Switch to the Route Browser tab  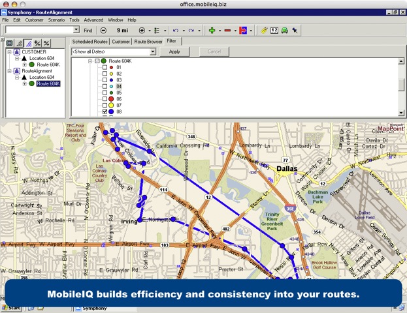click(148, 42)
